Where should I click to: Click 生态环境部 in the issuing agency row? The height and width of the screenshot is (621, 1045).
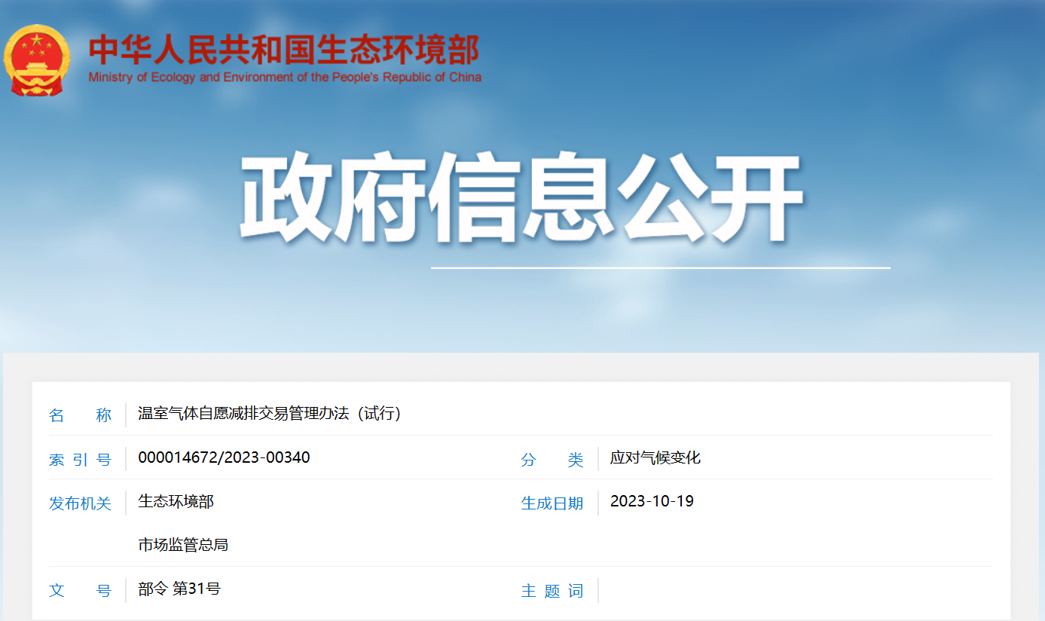(176, 501)
